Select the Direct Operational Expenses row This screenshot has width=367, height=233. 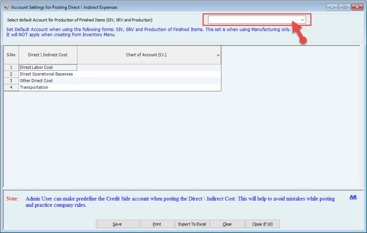[47, 74]
